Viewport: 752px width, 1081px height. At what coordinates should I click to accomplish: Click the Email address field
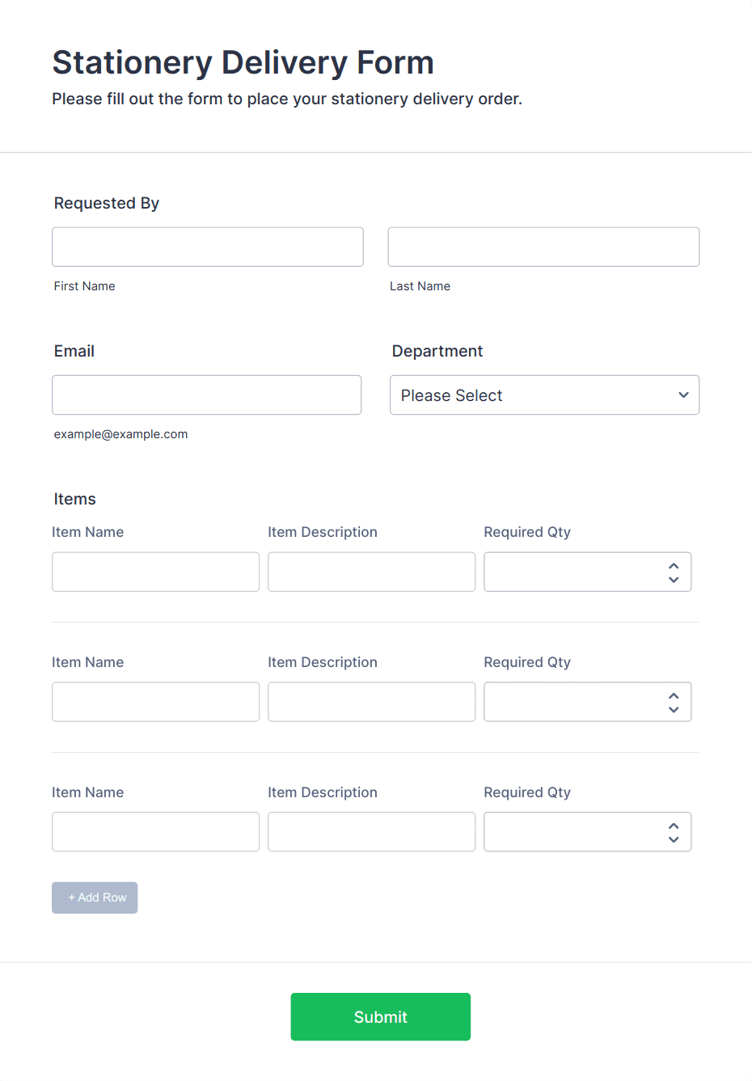[206, 395]
